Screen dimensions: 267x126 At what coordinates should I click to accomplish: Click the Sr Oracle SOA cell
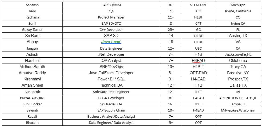click(111, 104)
